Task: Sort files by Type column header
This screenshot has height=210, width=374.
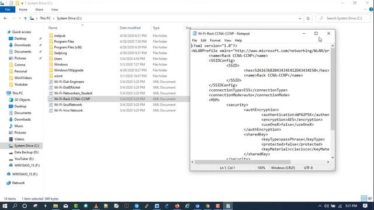Action: click(156, 28)
